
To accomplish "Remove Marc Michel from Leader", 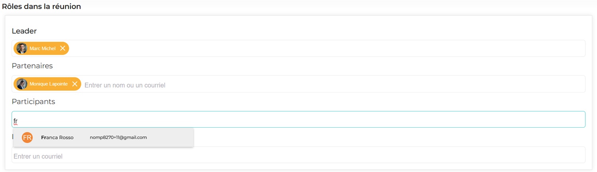I will (x=63, y=48).
